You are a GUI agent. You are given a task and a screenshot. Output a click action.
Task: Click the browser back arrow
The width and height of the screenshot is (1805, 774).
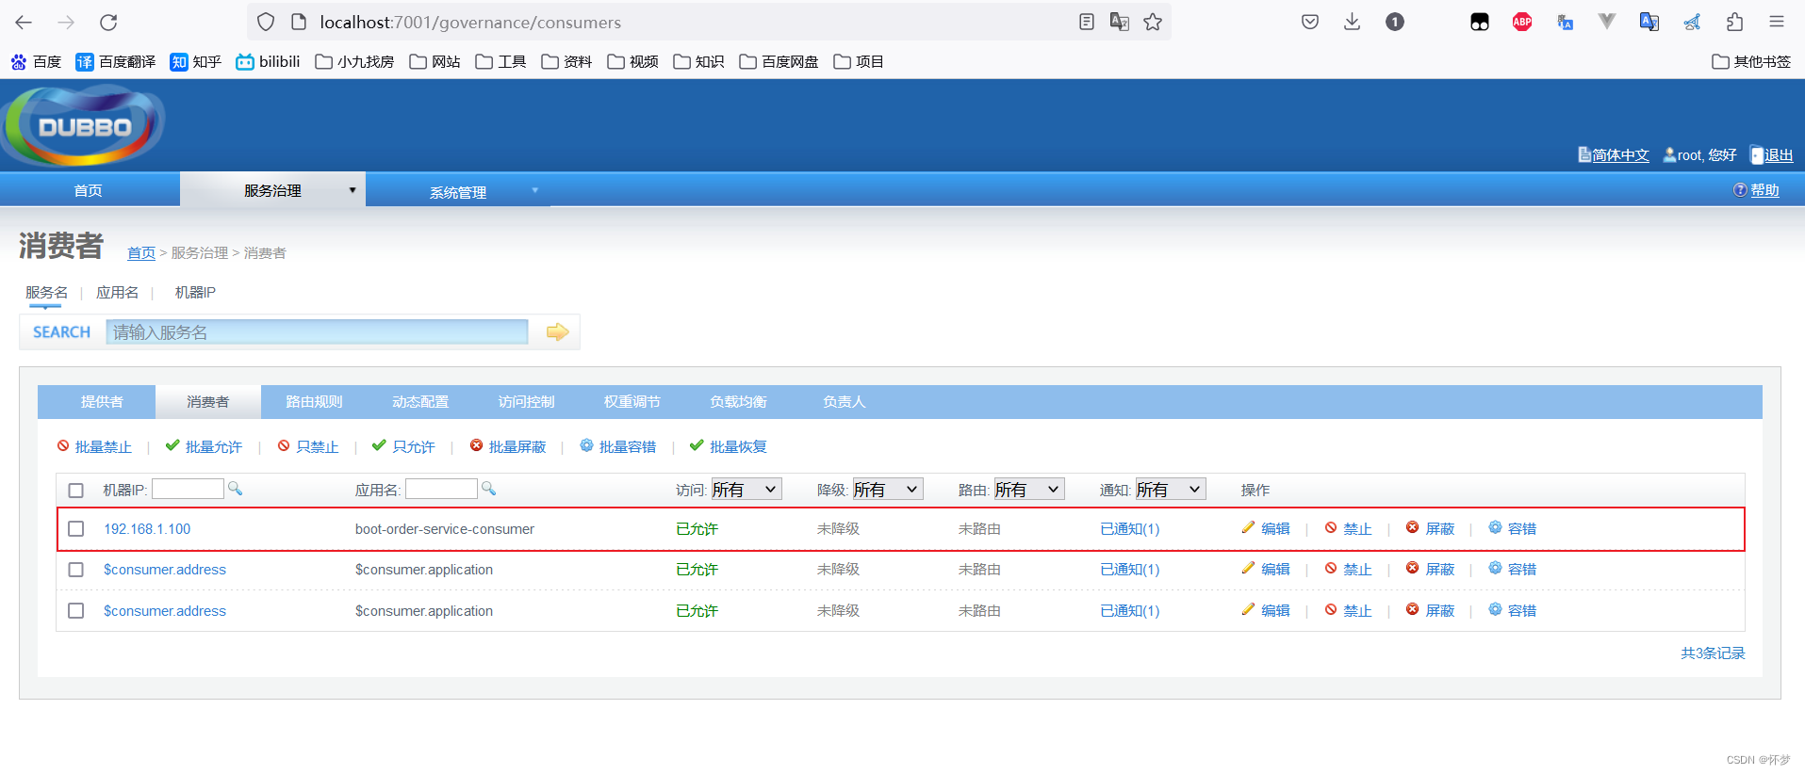24,22
